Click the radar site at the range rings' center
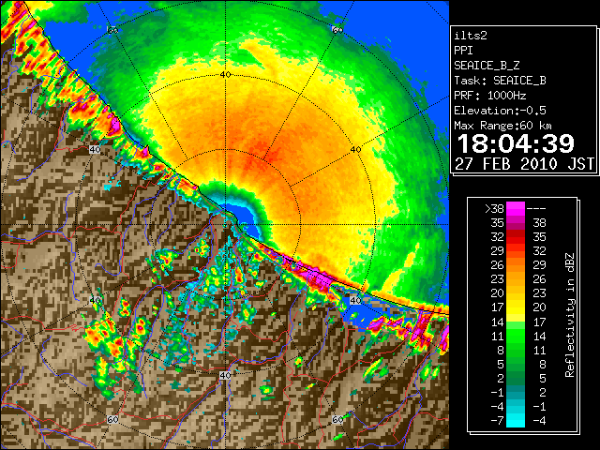 click(x=225, y=225)
